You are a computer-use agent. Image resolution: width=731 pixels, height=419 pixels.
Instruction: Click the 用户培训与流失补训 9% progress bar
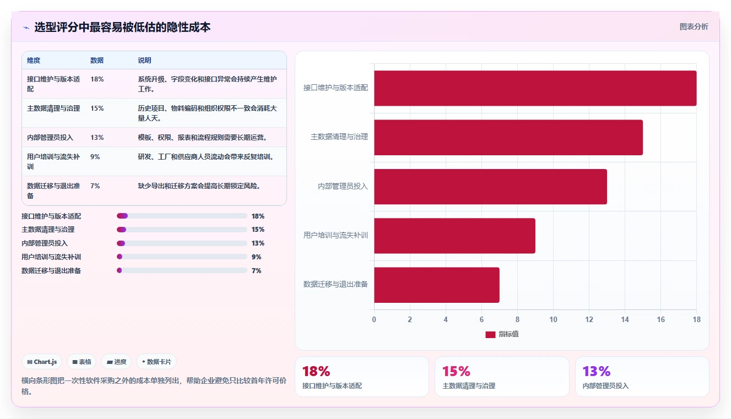tap(182, 257)
